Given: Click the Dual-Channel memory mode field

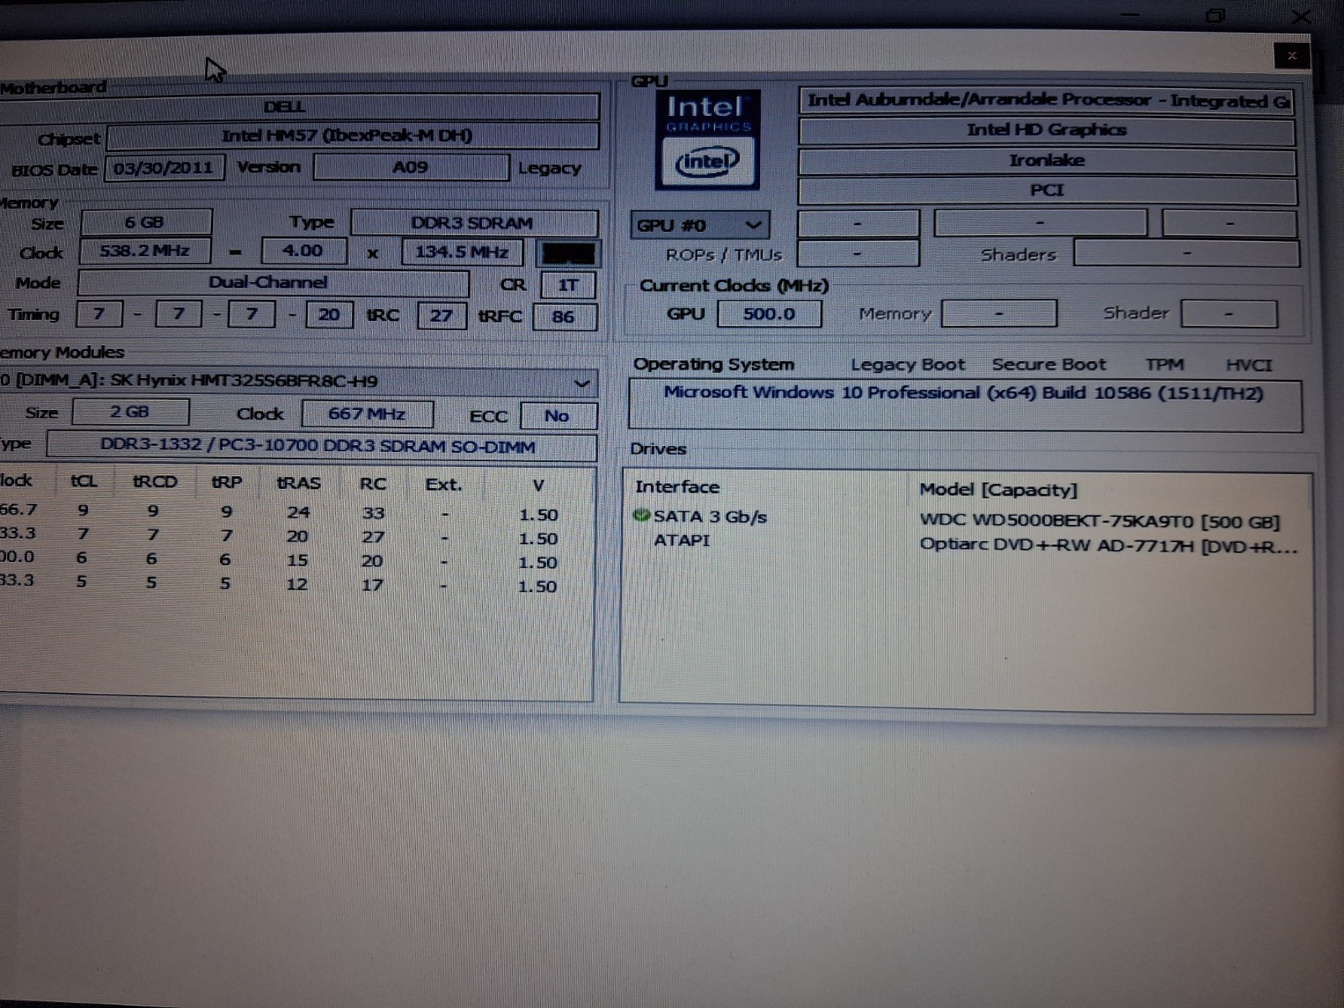Looking at the screenshot, I should pyautogui.click(x=272, y=282).
